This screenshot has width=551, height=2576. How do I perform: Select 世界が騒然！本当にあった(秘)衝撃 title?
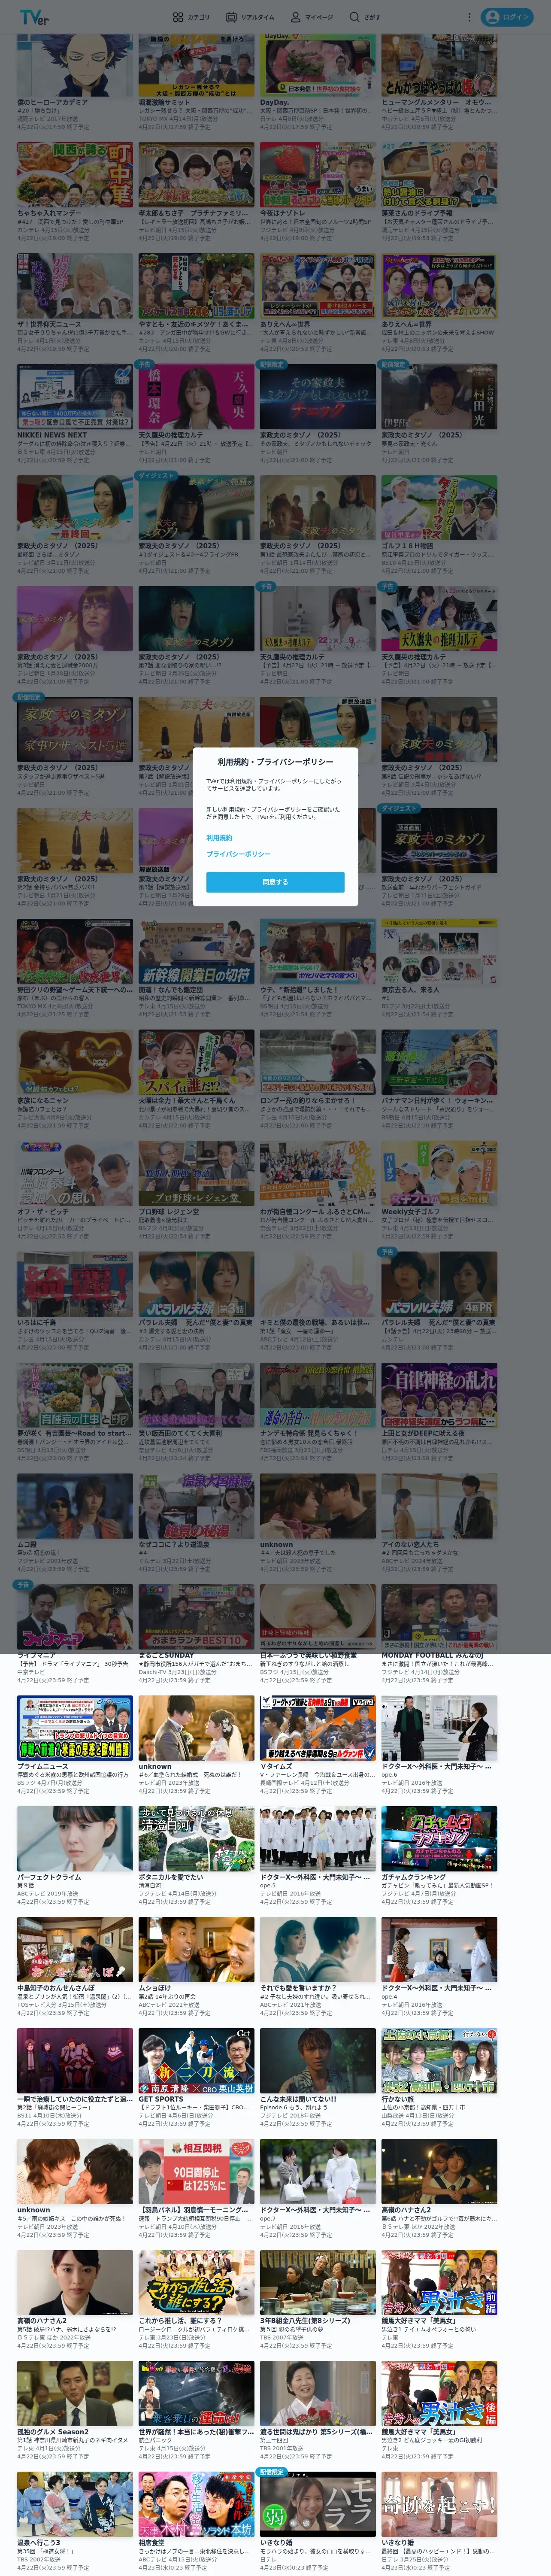point(196,2432)
